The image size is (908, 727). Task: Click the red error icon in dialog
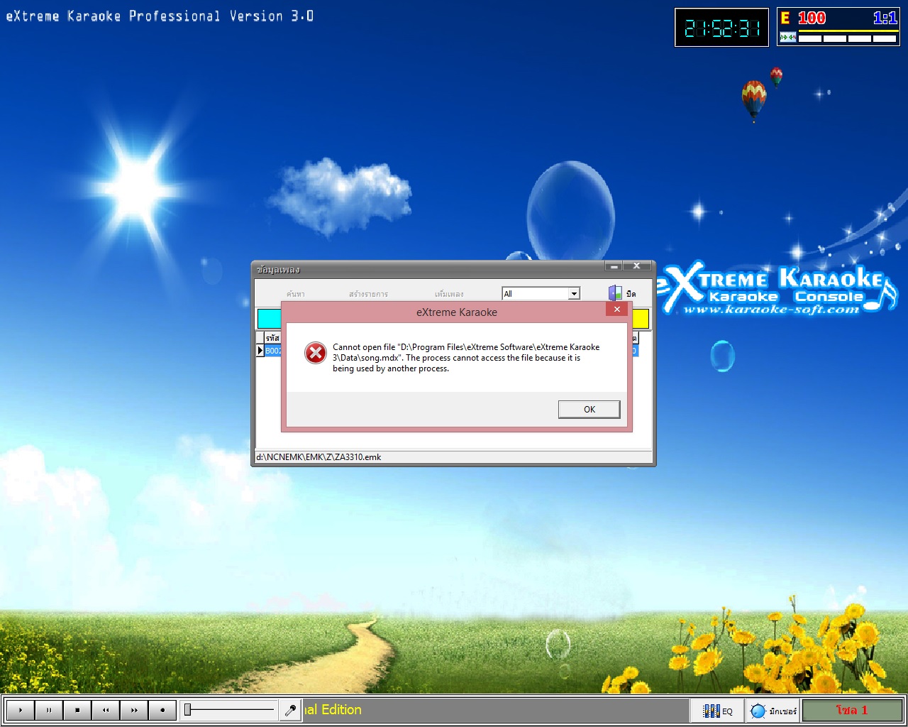coord(316,352)
